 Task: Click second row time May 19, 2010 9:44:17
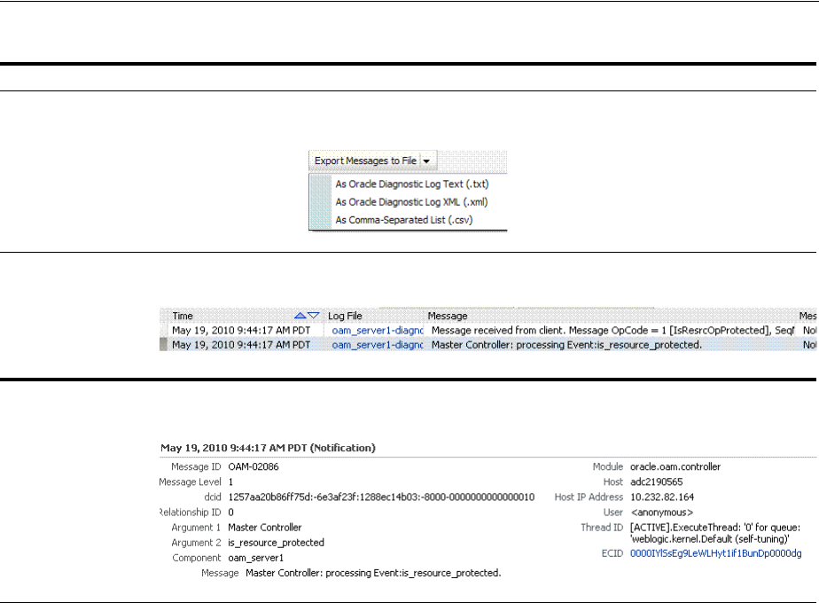[x=241, y=345]
